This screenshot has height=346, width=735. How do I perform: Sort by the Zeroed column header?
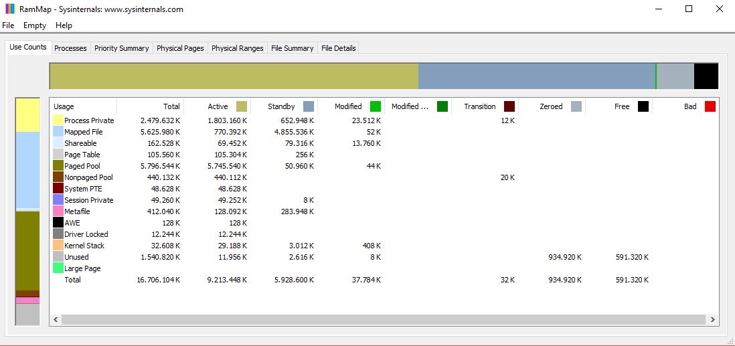552,106
